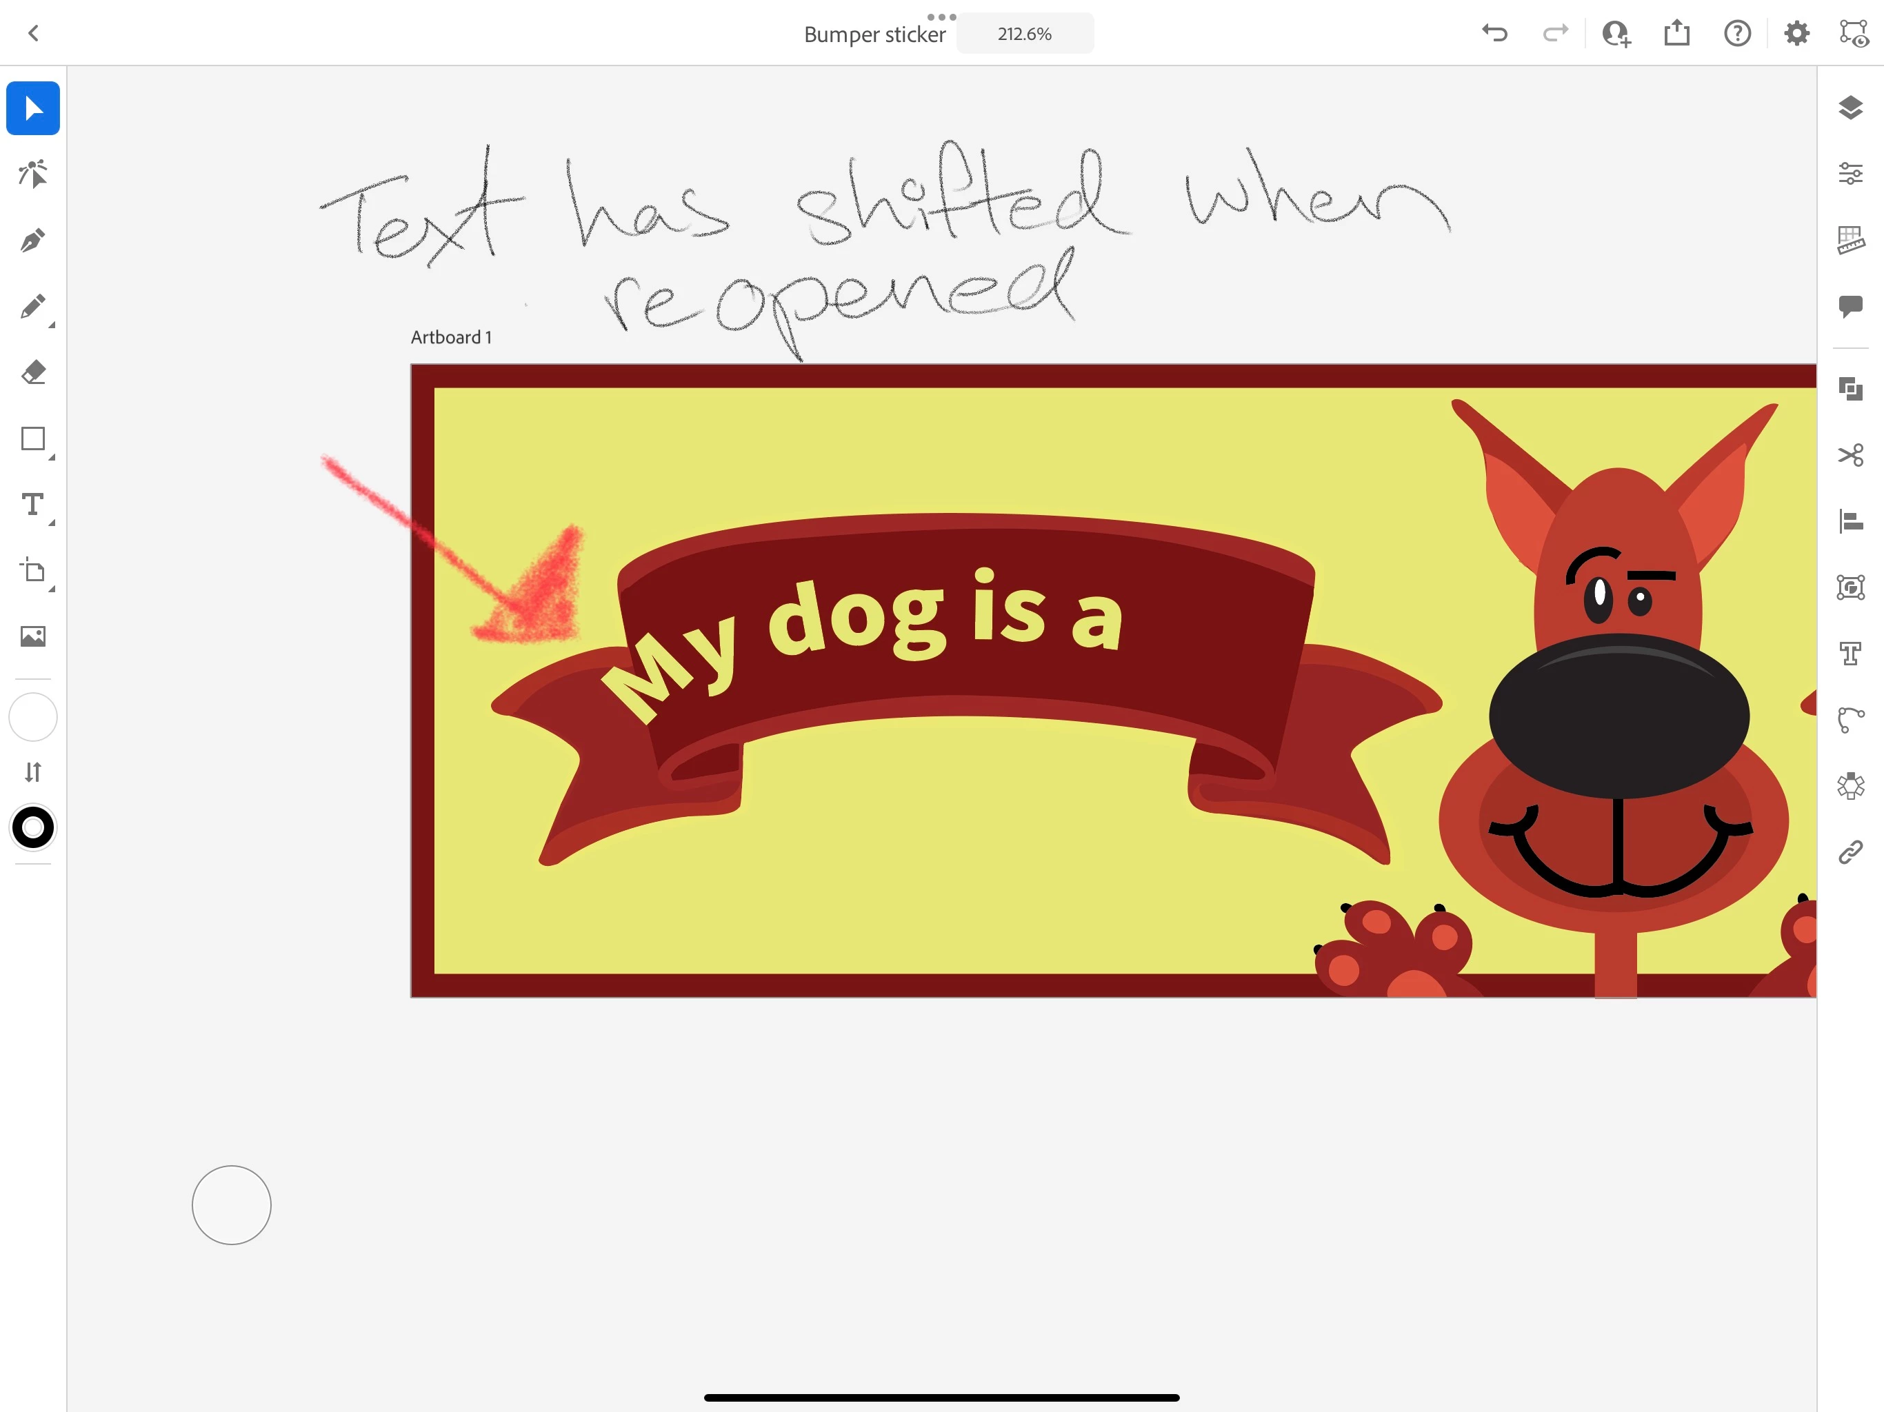
Task: Undo the last action
Action: point(1494,33)
